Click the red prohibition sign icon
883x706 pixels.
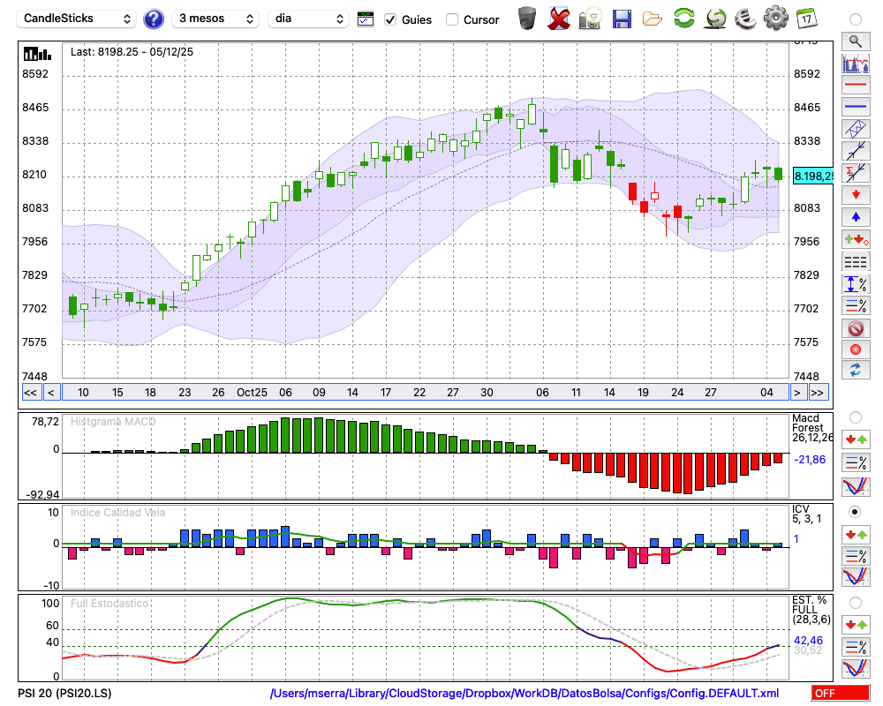[x=856, y=328]
